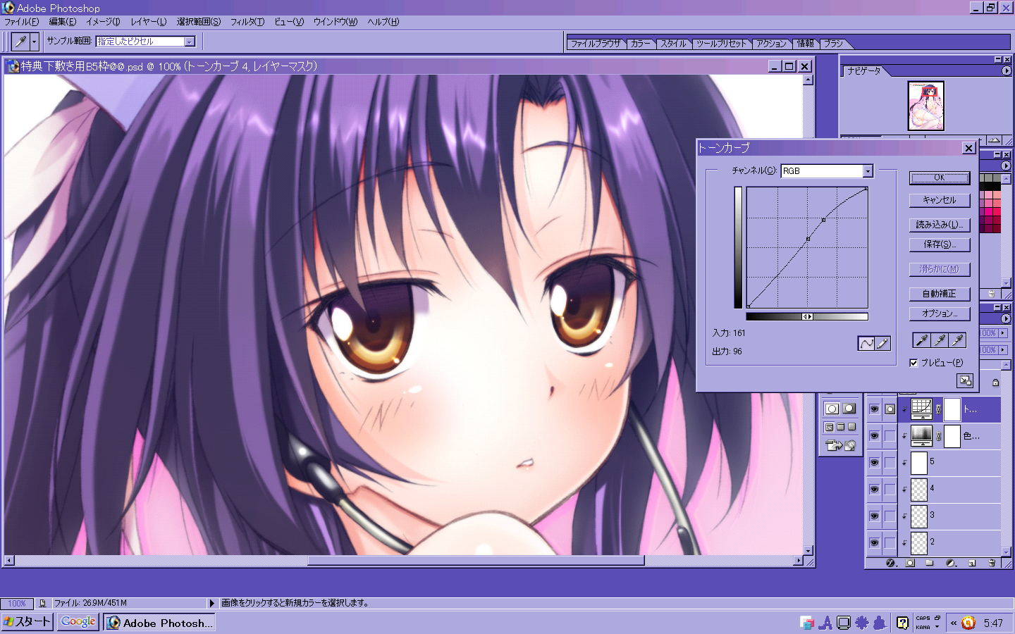
Task: Click the upper curve control point
Action: point(823,220)
